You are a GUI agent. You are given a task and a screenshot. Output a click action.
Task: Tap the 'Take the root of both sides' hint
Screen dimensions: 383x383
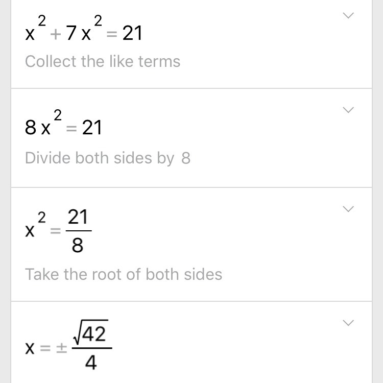(124, 274)
